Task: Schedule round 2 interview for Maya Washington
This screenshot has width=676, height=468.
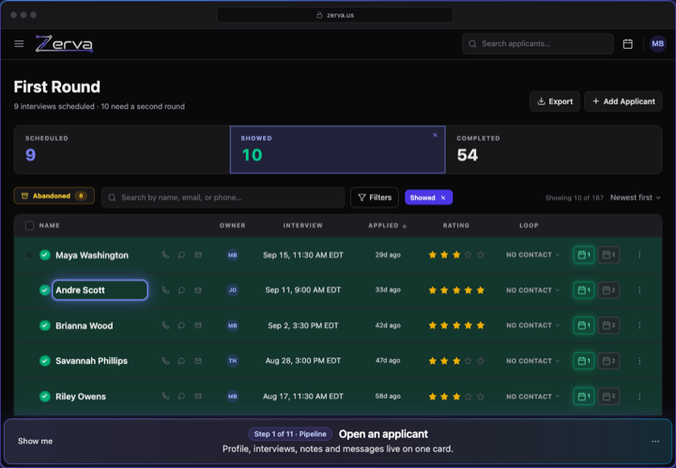Action: (608, 255)
